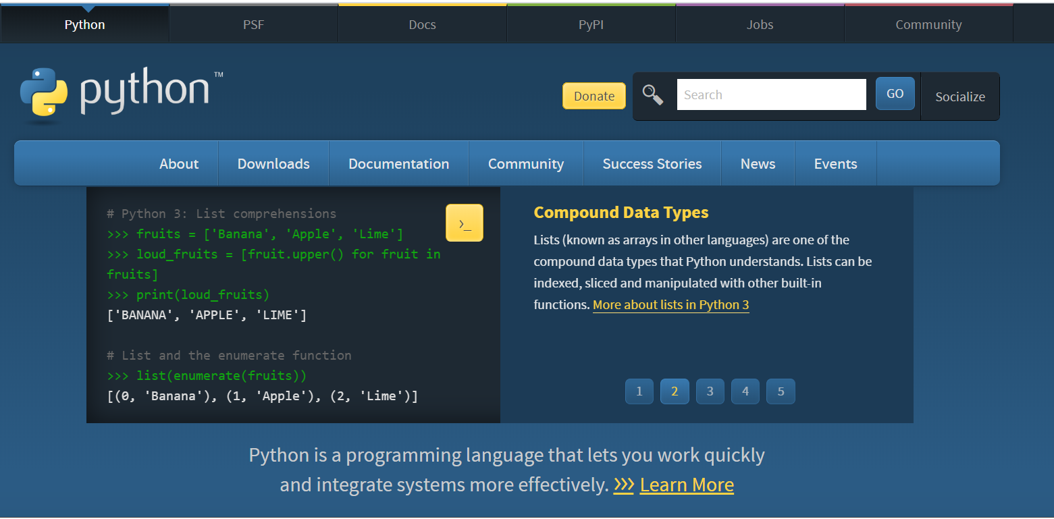Viewport: 1054px width, 519px height.
Task: Open the Downloads menu
Action: click(x=273, y=163)
